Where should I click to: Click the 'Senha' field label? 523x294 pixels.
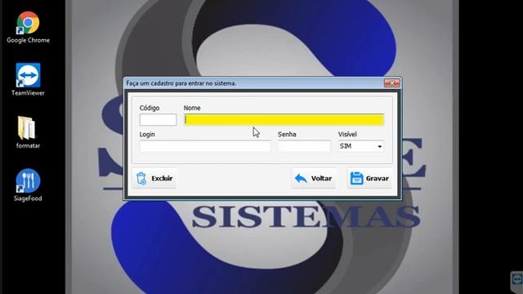point(287,134)
